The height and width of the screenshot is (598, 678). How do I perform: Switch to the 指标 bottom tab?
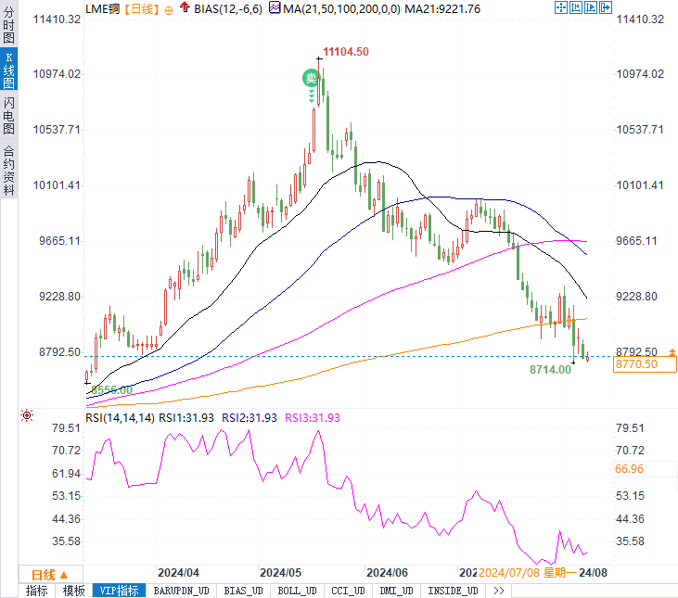37,591
